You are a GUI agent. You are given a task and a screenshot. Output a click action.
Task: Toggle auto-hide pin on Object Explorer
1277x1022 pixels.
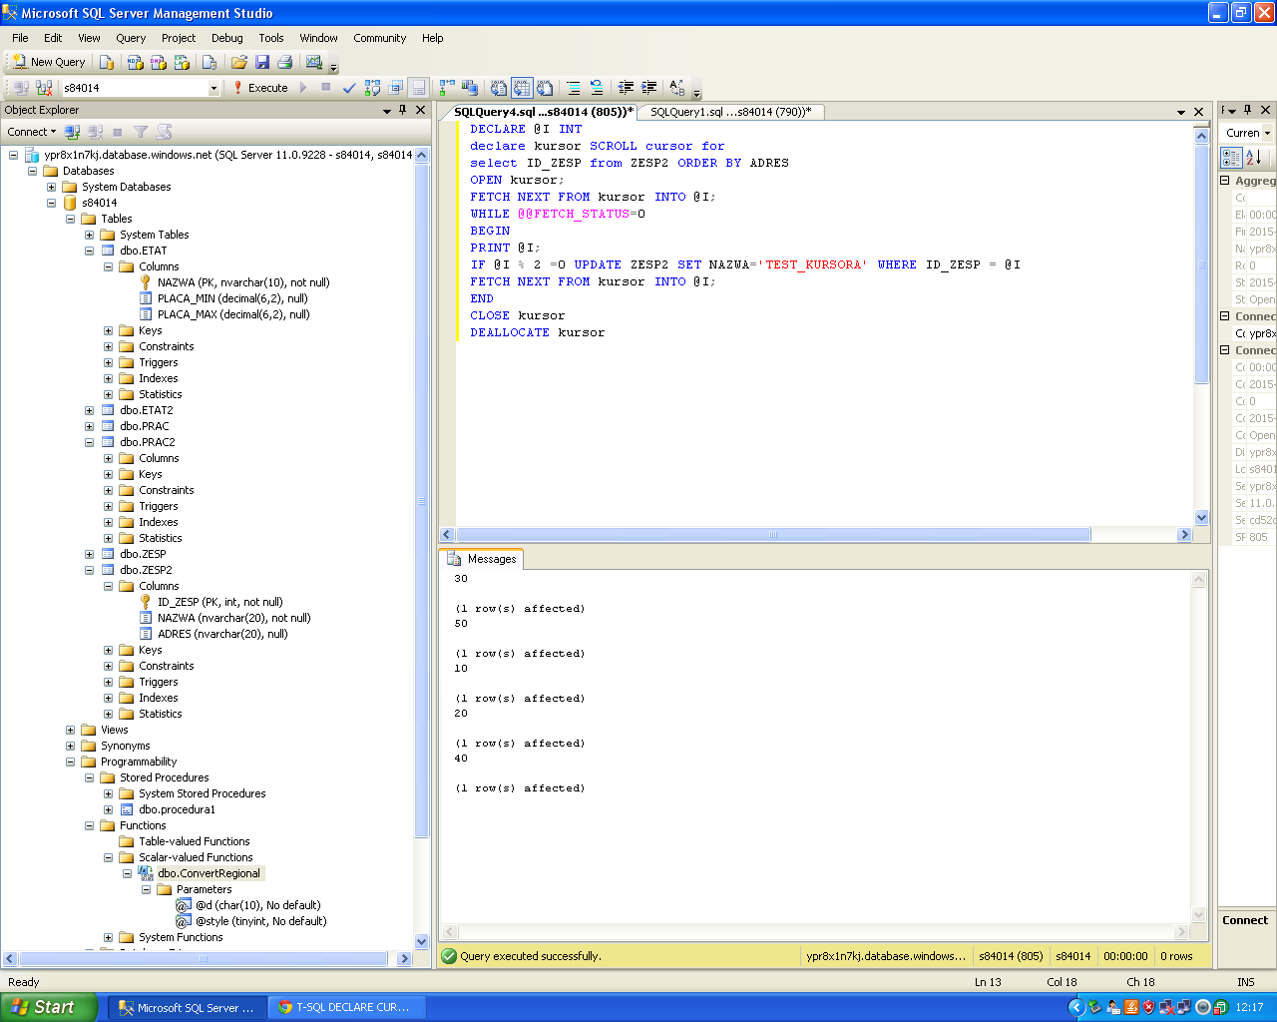tap(403, 110)
